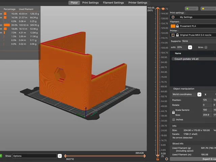Click the Infill 20% field
The image size is (216, 162).
(x=182, y=47)
